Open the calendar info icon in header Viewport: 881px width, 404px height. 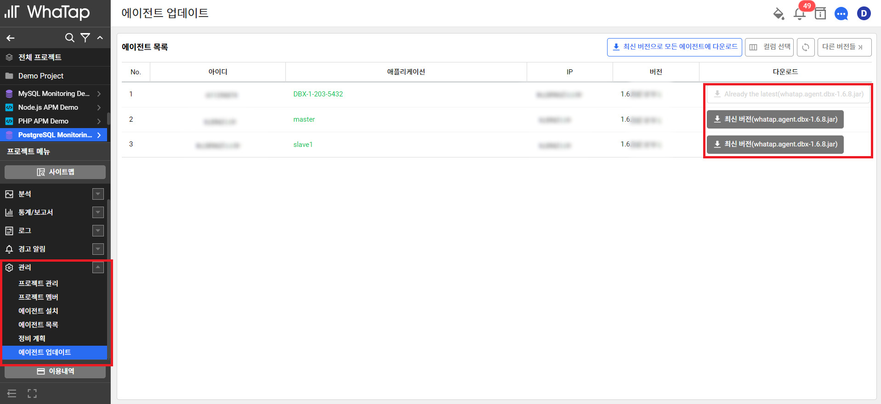(820, 14)
